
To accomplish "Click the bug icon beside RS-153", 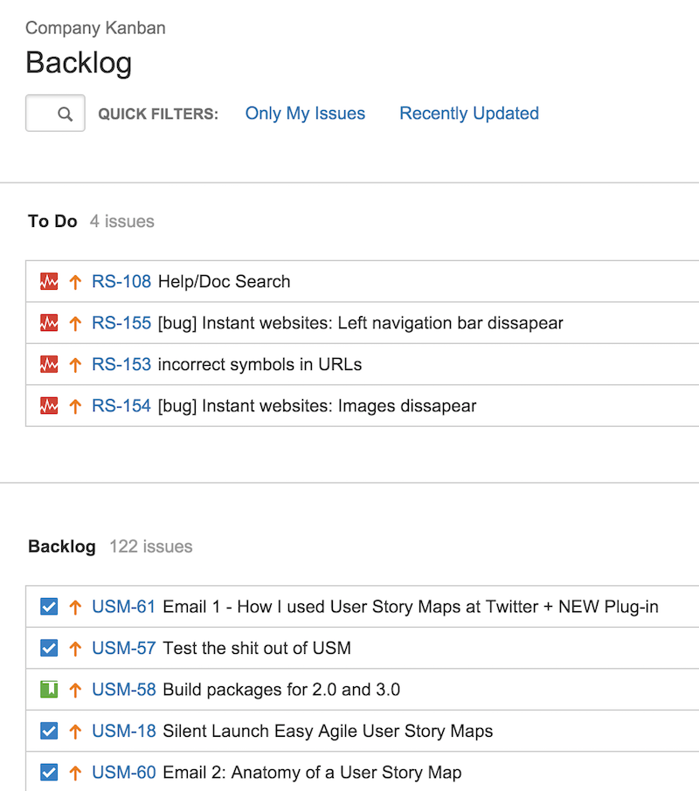I will click(51, 364).
